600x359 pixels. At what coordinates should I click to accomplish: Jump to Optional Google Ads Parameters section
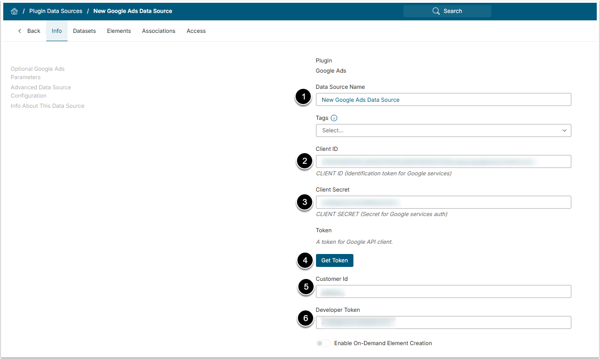tap(37, 73)
